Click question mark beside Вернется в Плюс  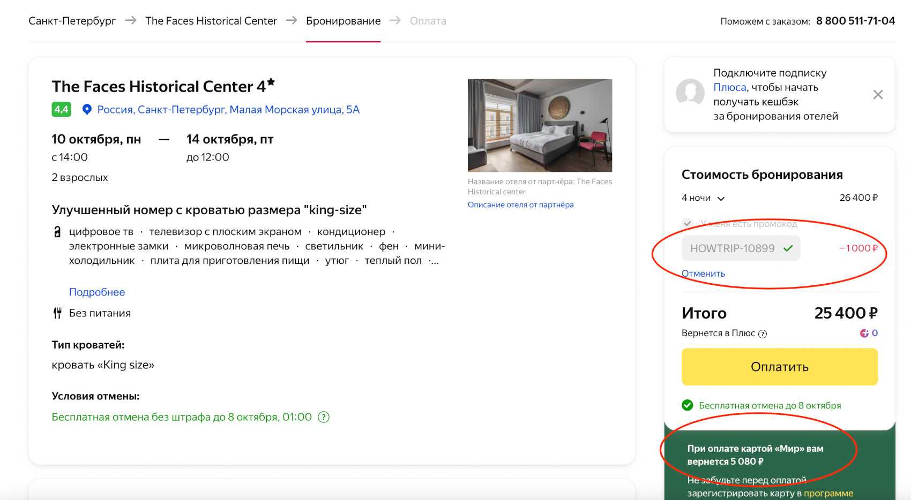click(x=763, y=334)
